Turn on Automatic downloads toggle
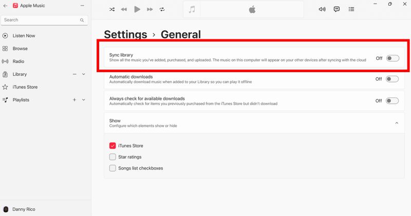411x216 pixels. (393, 79)
